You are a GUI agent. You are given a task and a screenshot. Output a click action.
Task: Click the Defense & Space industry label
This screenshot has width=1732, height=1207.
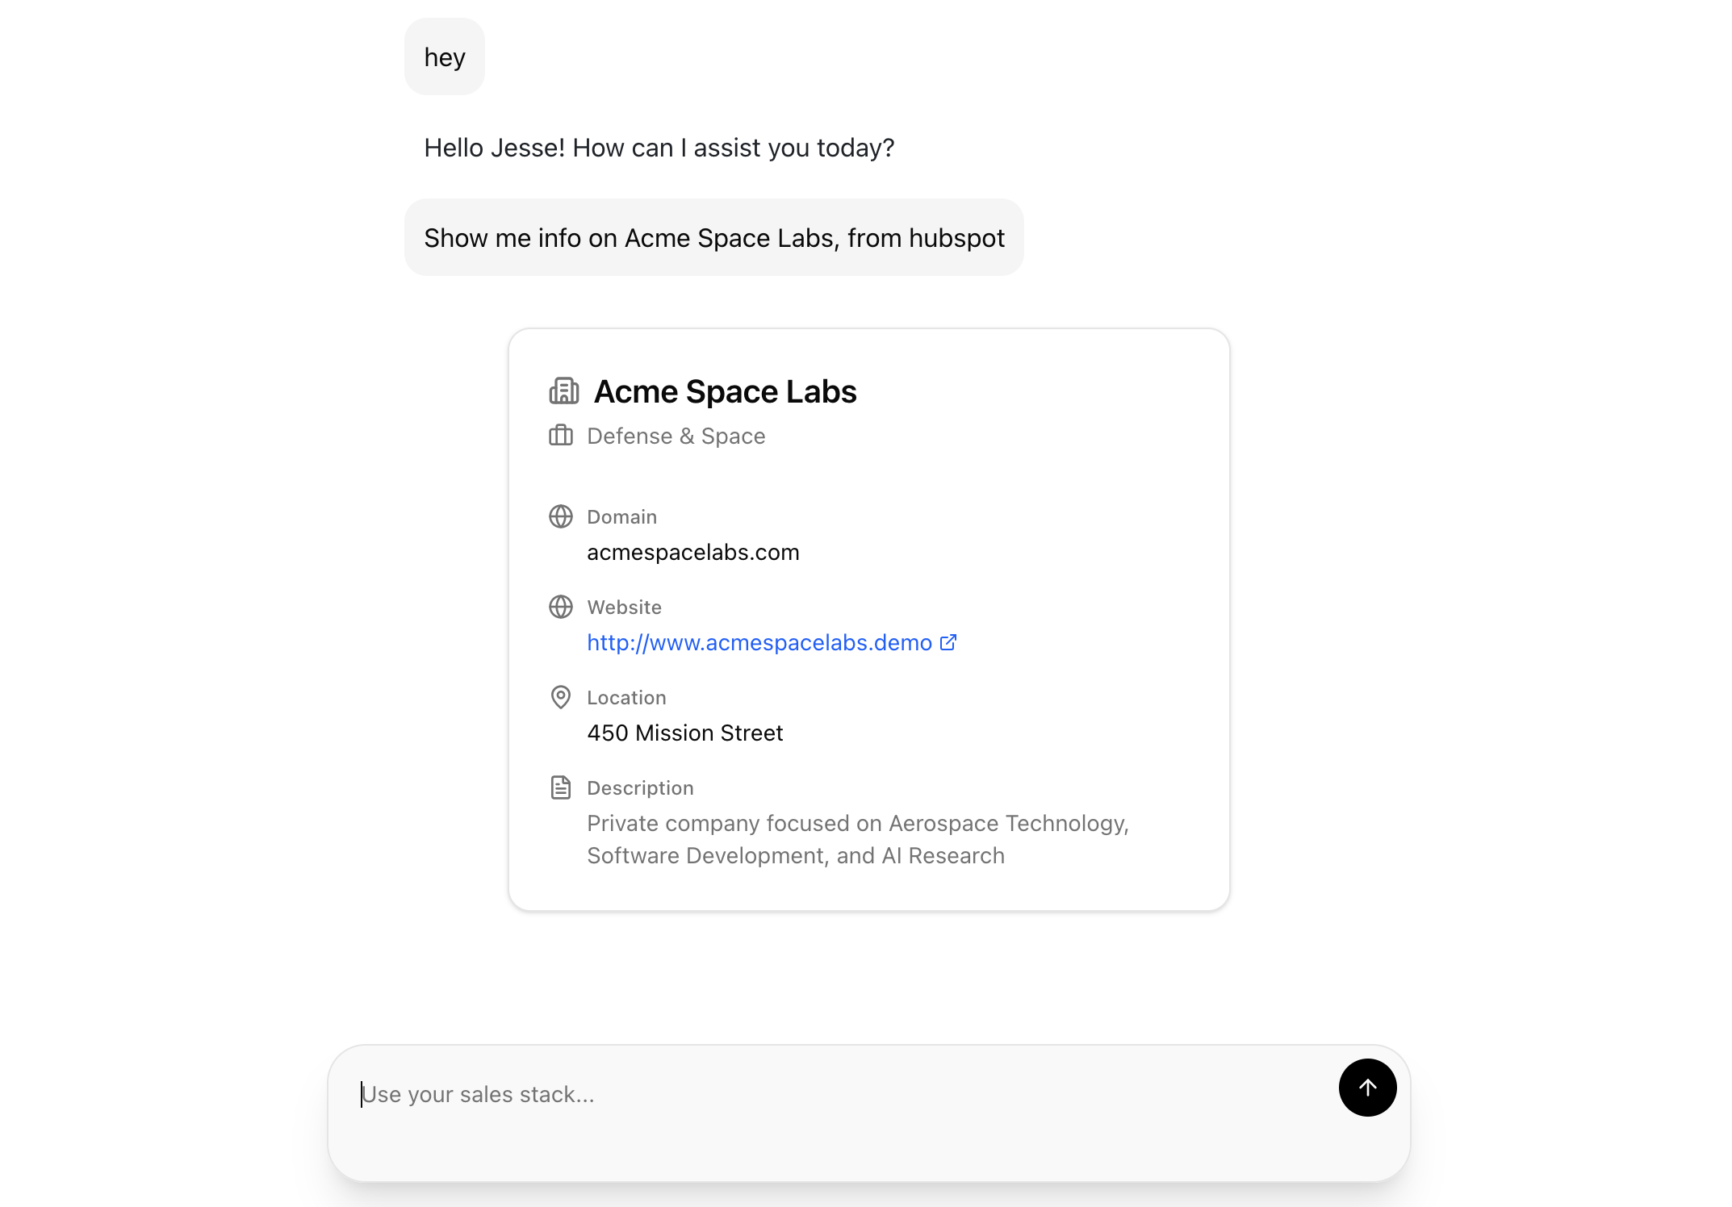676,436
